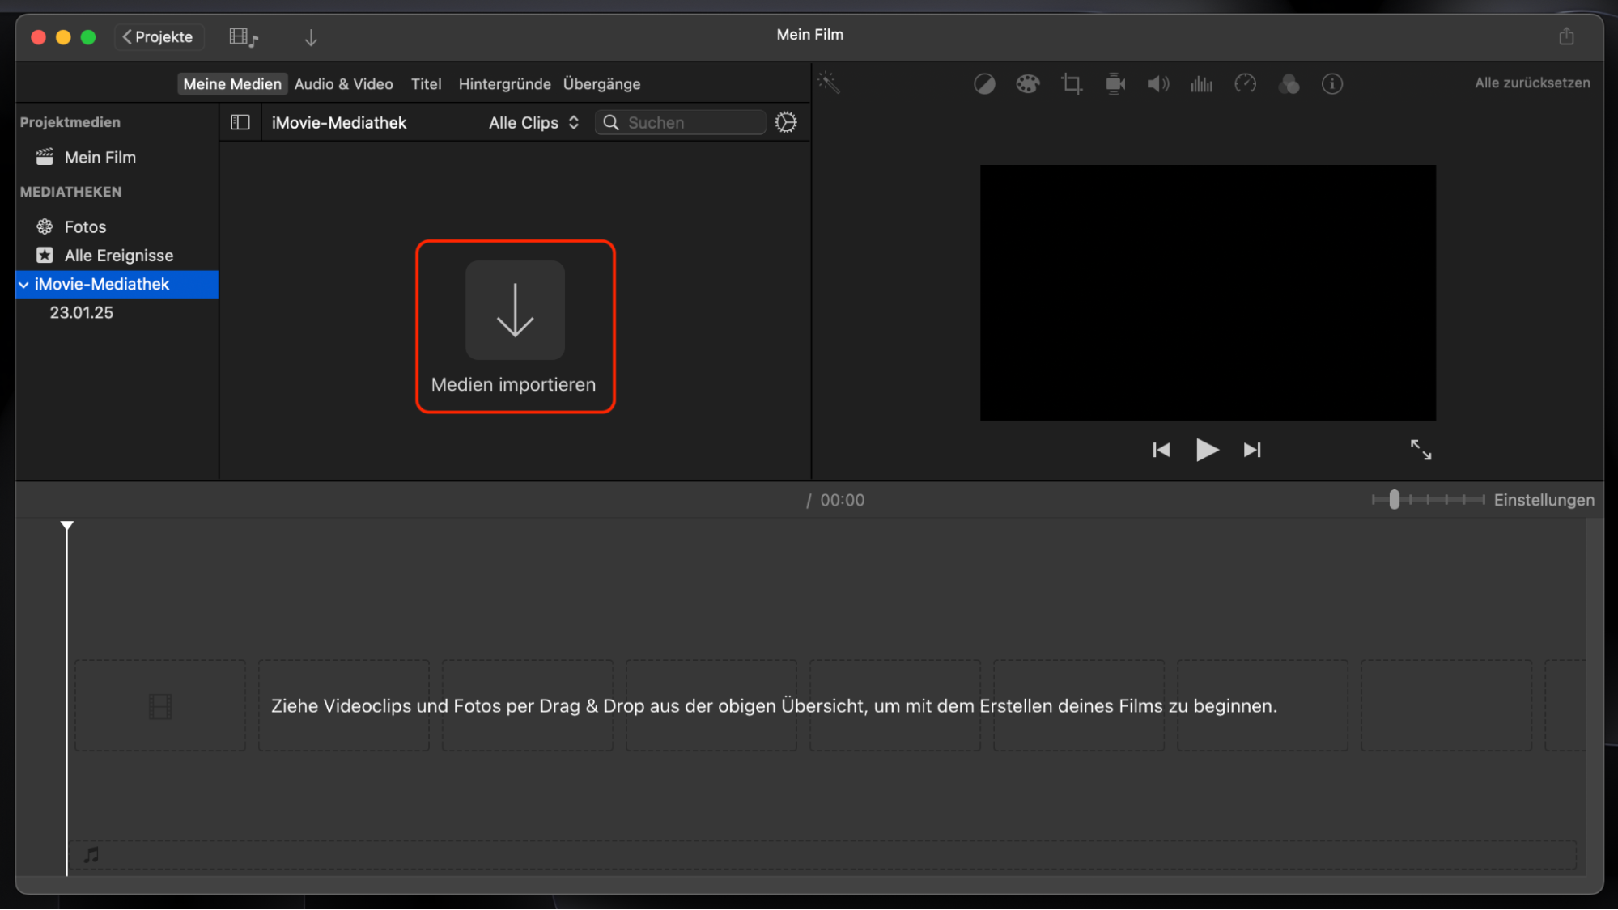
Task: Open the clip filter and audio effects tool
Action: point(1289,84)
